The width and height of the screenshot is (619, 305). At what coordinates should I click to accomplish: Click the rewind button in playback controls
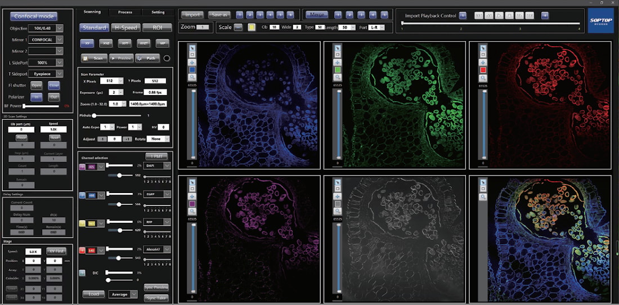pyautogui.click(x=489, y=16)
